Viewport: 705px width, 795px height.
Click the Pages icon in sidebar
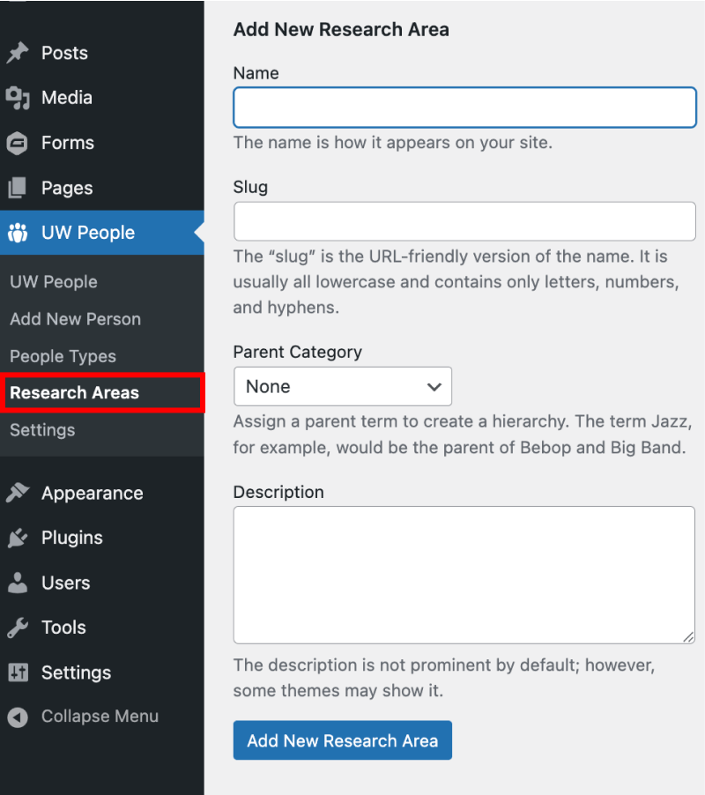(18, 188)
